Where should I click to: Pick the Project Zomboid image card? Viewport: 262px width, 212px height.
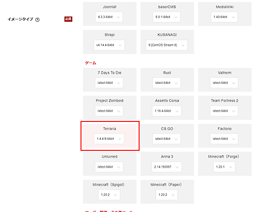[x=110, y=108]
